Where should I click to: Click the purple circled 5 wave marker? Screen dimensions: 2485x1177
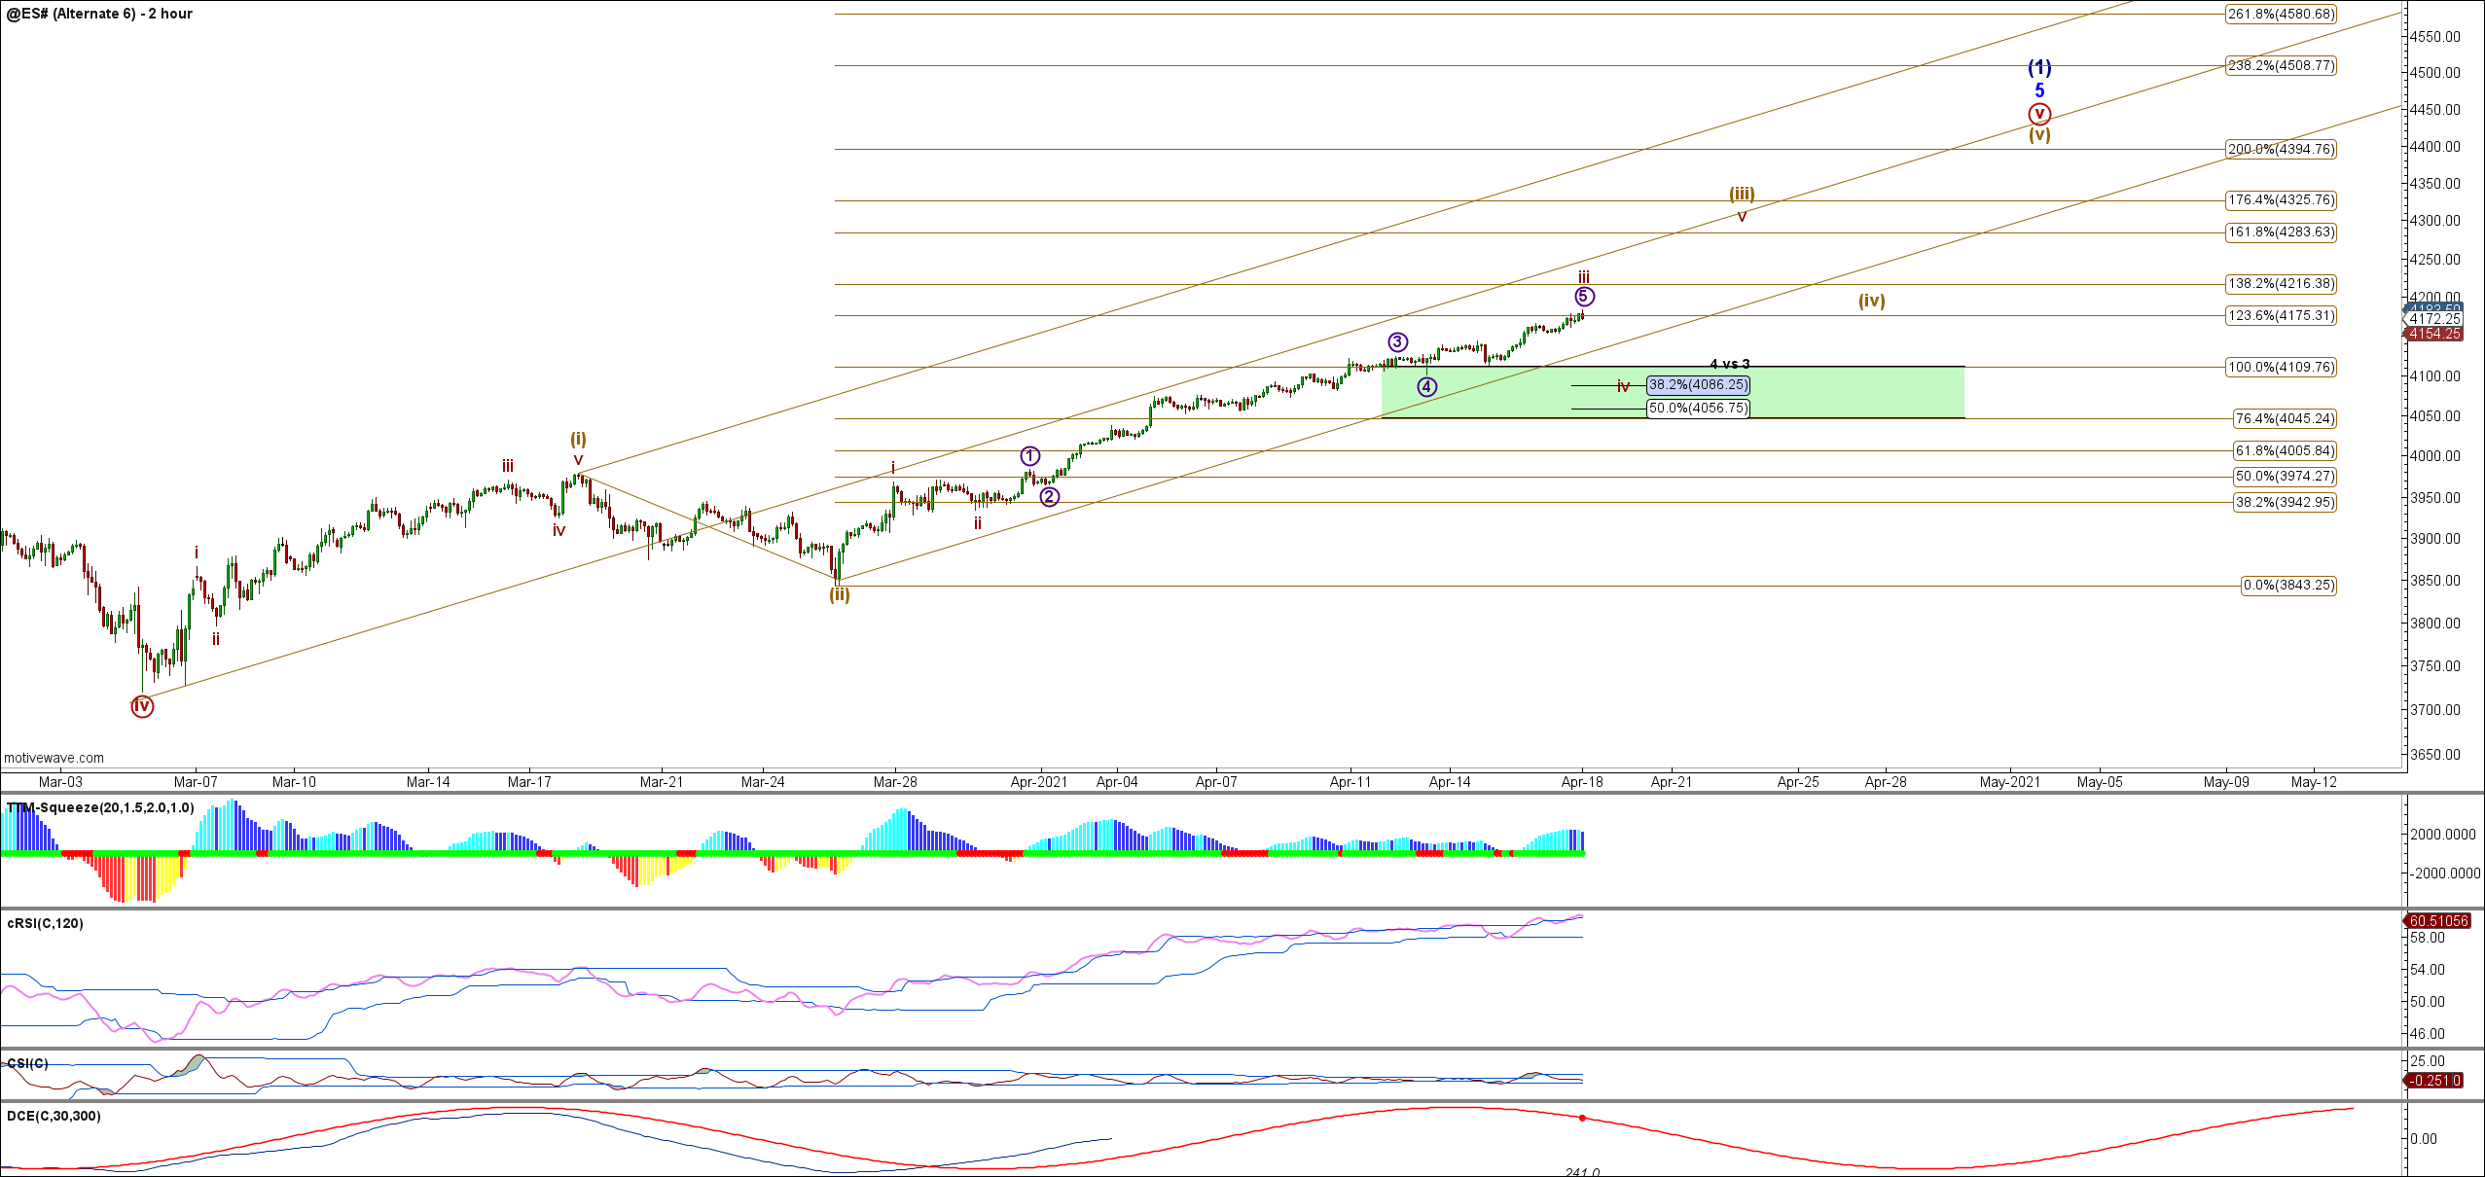point(1584,297)
